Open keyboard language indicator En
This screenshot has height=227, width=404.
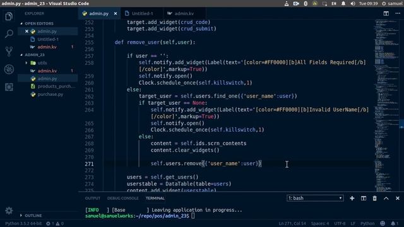coord(334,4)
